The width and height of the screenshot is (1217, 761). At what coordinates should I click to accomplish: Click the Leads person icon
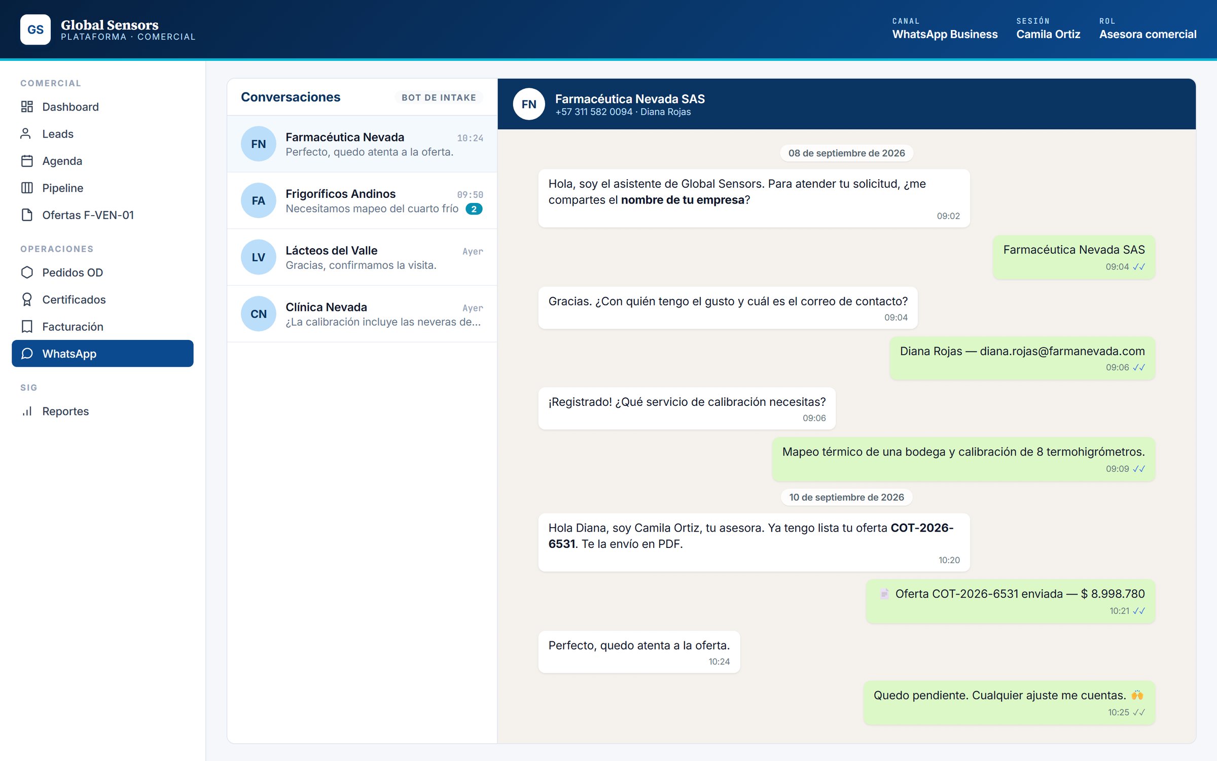pyautogui.click(x=25, y=133)
